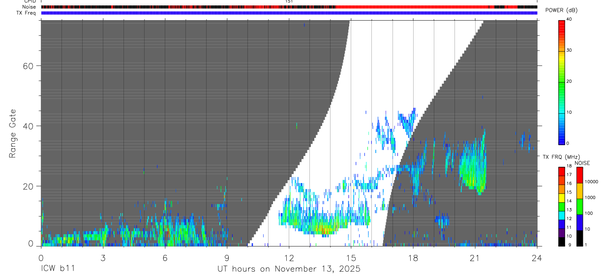
Task: Select the 18 tick on the UT hours axis
Action: click(413, 257)
